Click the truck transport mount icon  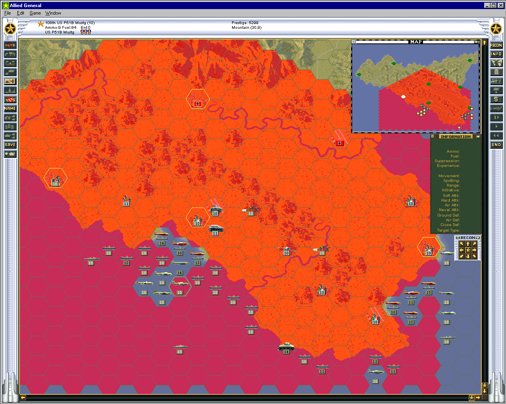pos(10,54)
